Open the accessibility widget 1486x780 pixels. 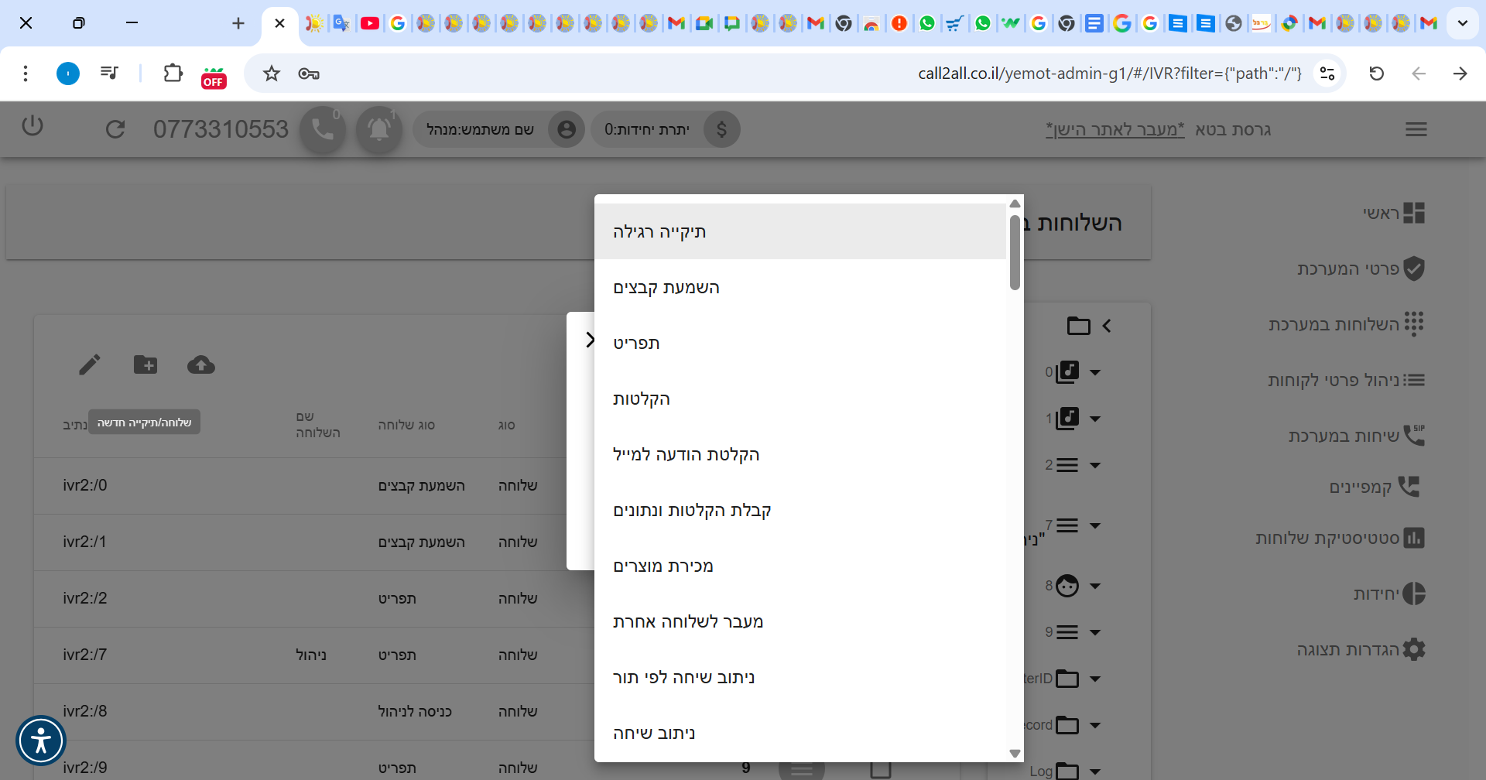point(41,741)
